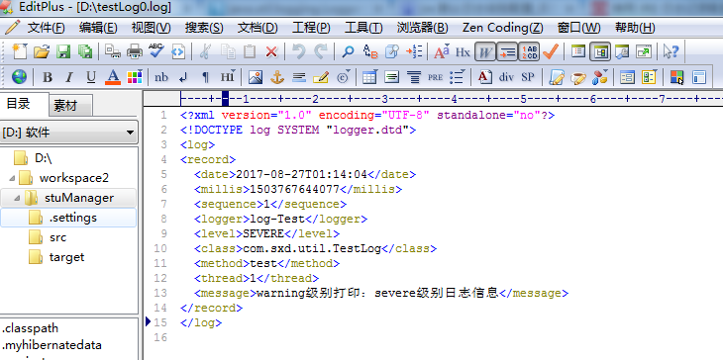This screenshot has width=723, height=360.
Task: Select the target folder
Action: 67,257
